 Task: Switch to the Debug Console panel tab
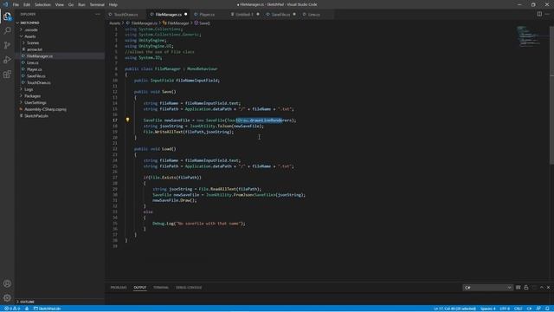pos(189,288)
